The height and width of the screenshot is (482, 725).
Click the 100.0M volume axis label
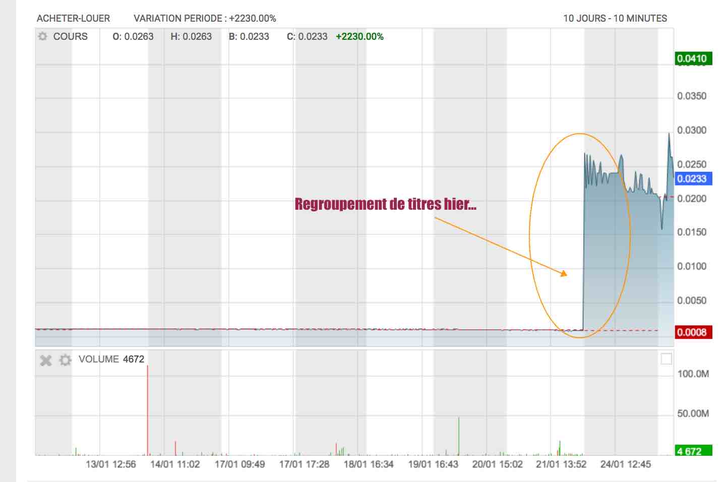pos(693,374)
